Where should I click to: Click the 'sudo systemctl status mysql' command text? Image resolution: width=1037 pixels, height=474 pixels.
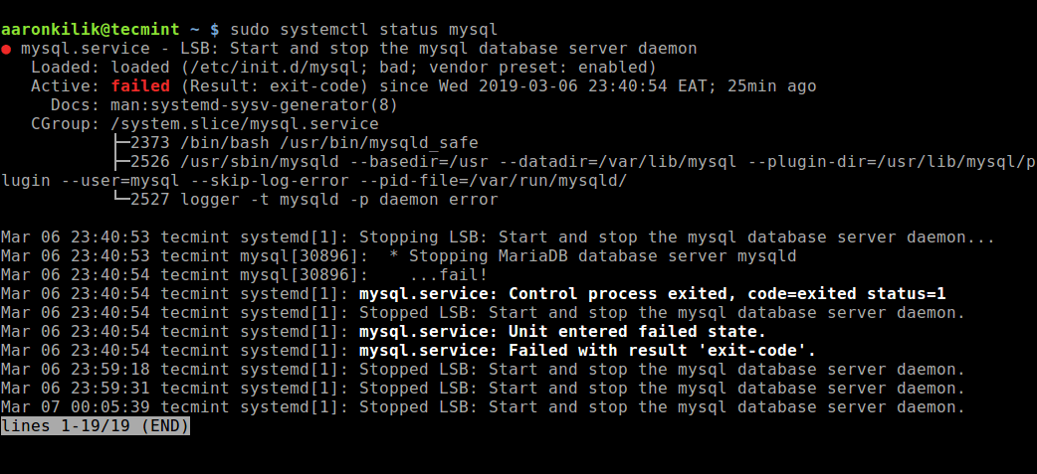click(x=363, y=29)
